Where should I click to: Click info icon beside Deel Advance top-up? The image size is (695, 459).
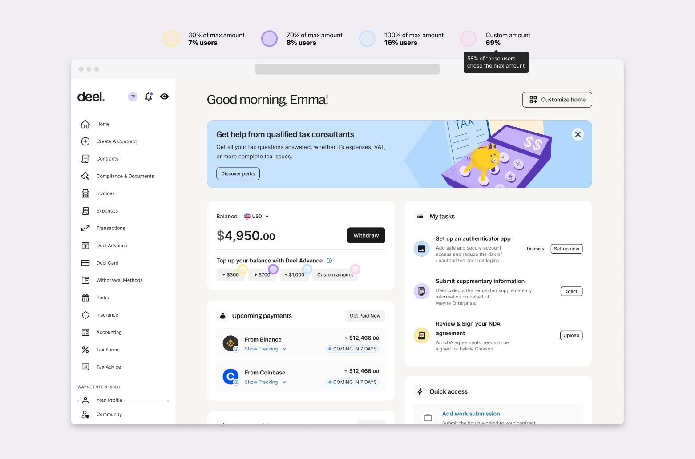[329, 261]
